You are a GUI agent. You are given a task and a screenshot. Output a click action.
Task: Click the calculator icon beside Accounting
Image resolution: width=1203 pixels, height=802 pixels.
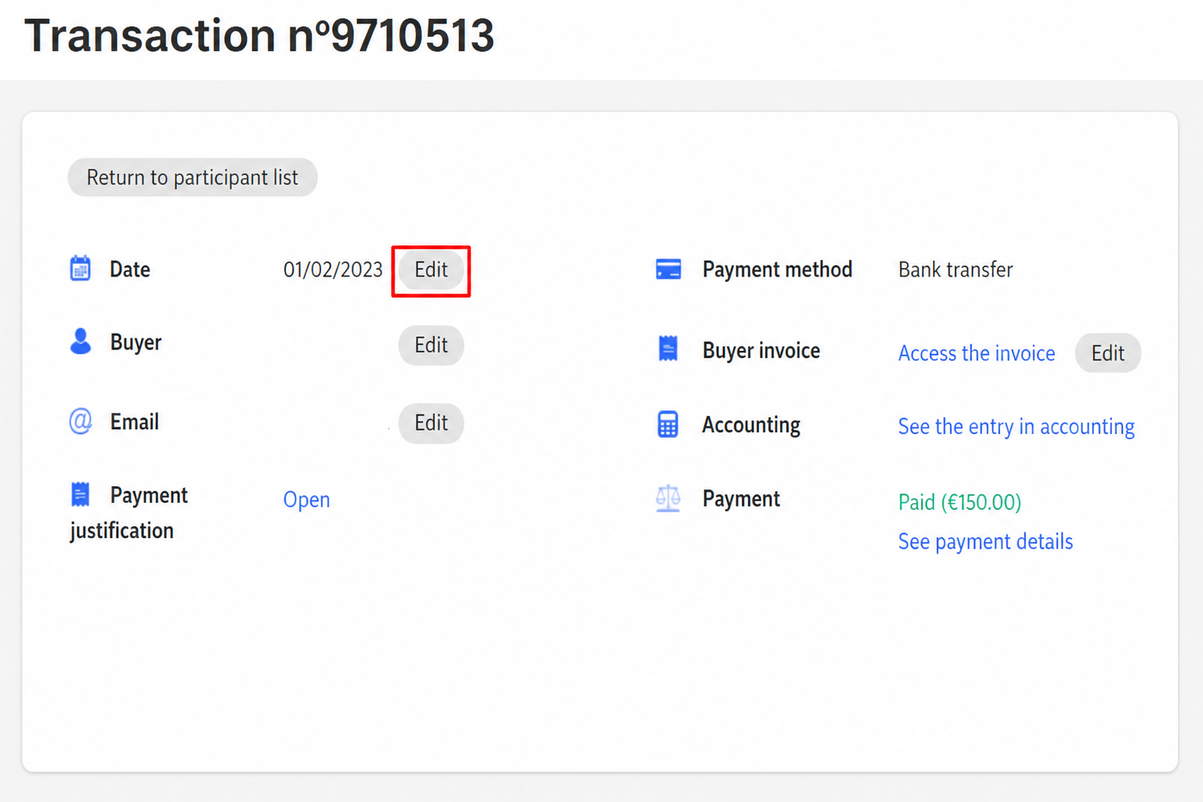pyautogui.click(x=668, y=424)
